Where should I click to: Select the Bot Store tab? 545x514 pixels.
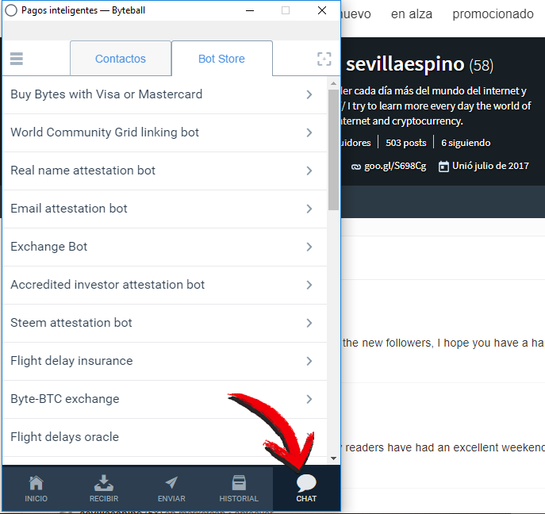[222, 59]
